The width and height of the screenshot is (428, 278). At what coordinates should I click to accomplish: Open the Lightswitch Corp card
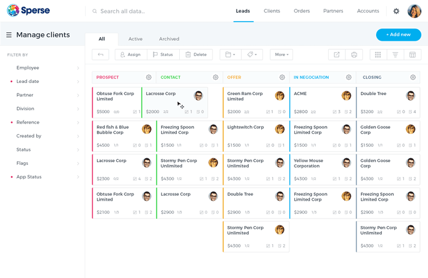[x=256, y=136]
